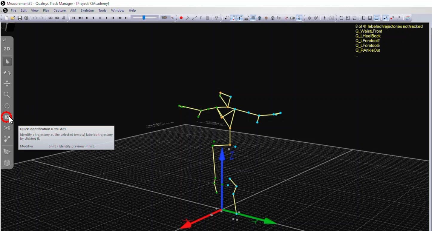Toggle the force plate F icon
This screenshot has width=432, height=231.
[x=246, y=18]
